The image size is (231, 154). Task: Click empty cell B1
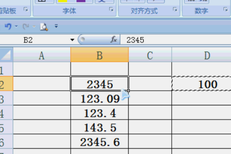[100, 69]
